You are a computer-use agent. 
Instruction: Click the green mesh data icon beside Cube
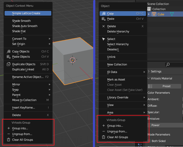click(x=172, y=14)
